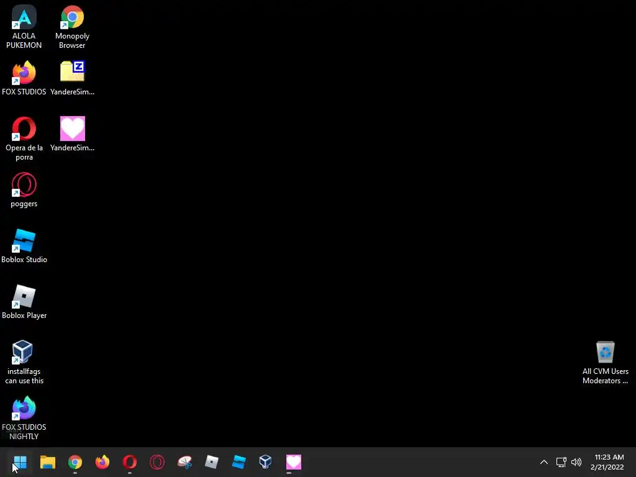
Task: Launch Roblox Player from the taskbar
Action: [212, 462]
